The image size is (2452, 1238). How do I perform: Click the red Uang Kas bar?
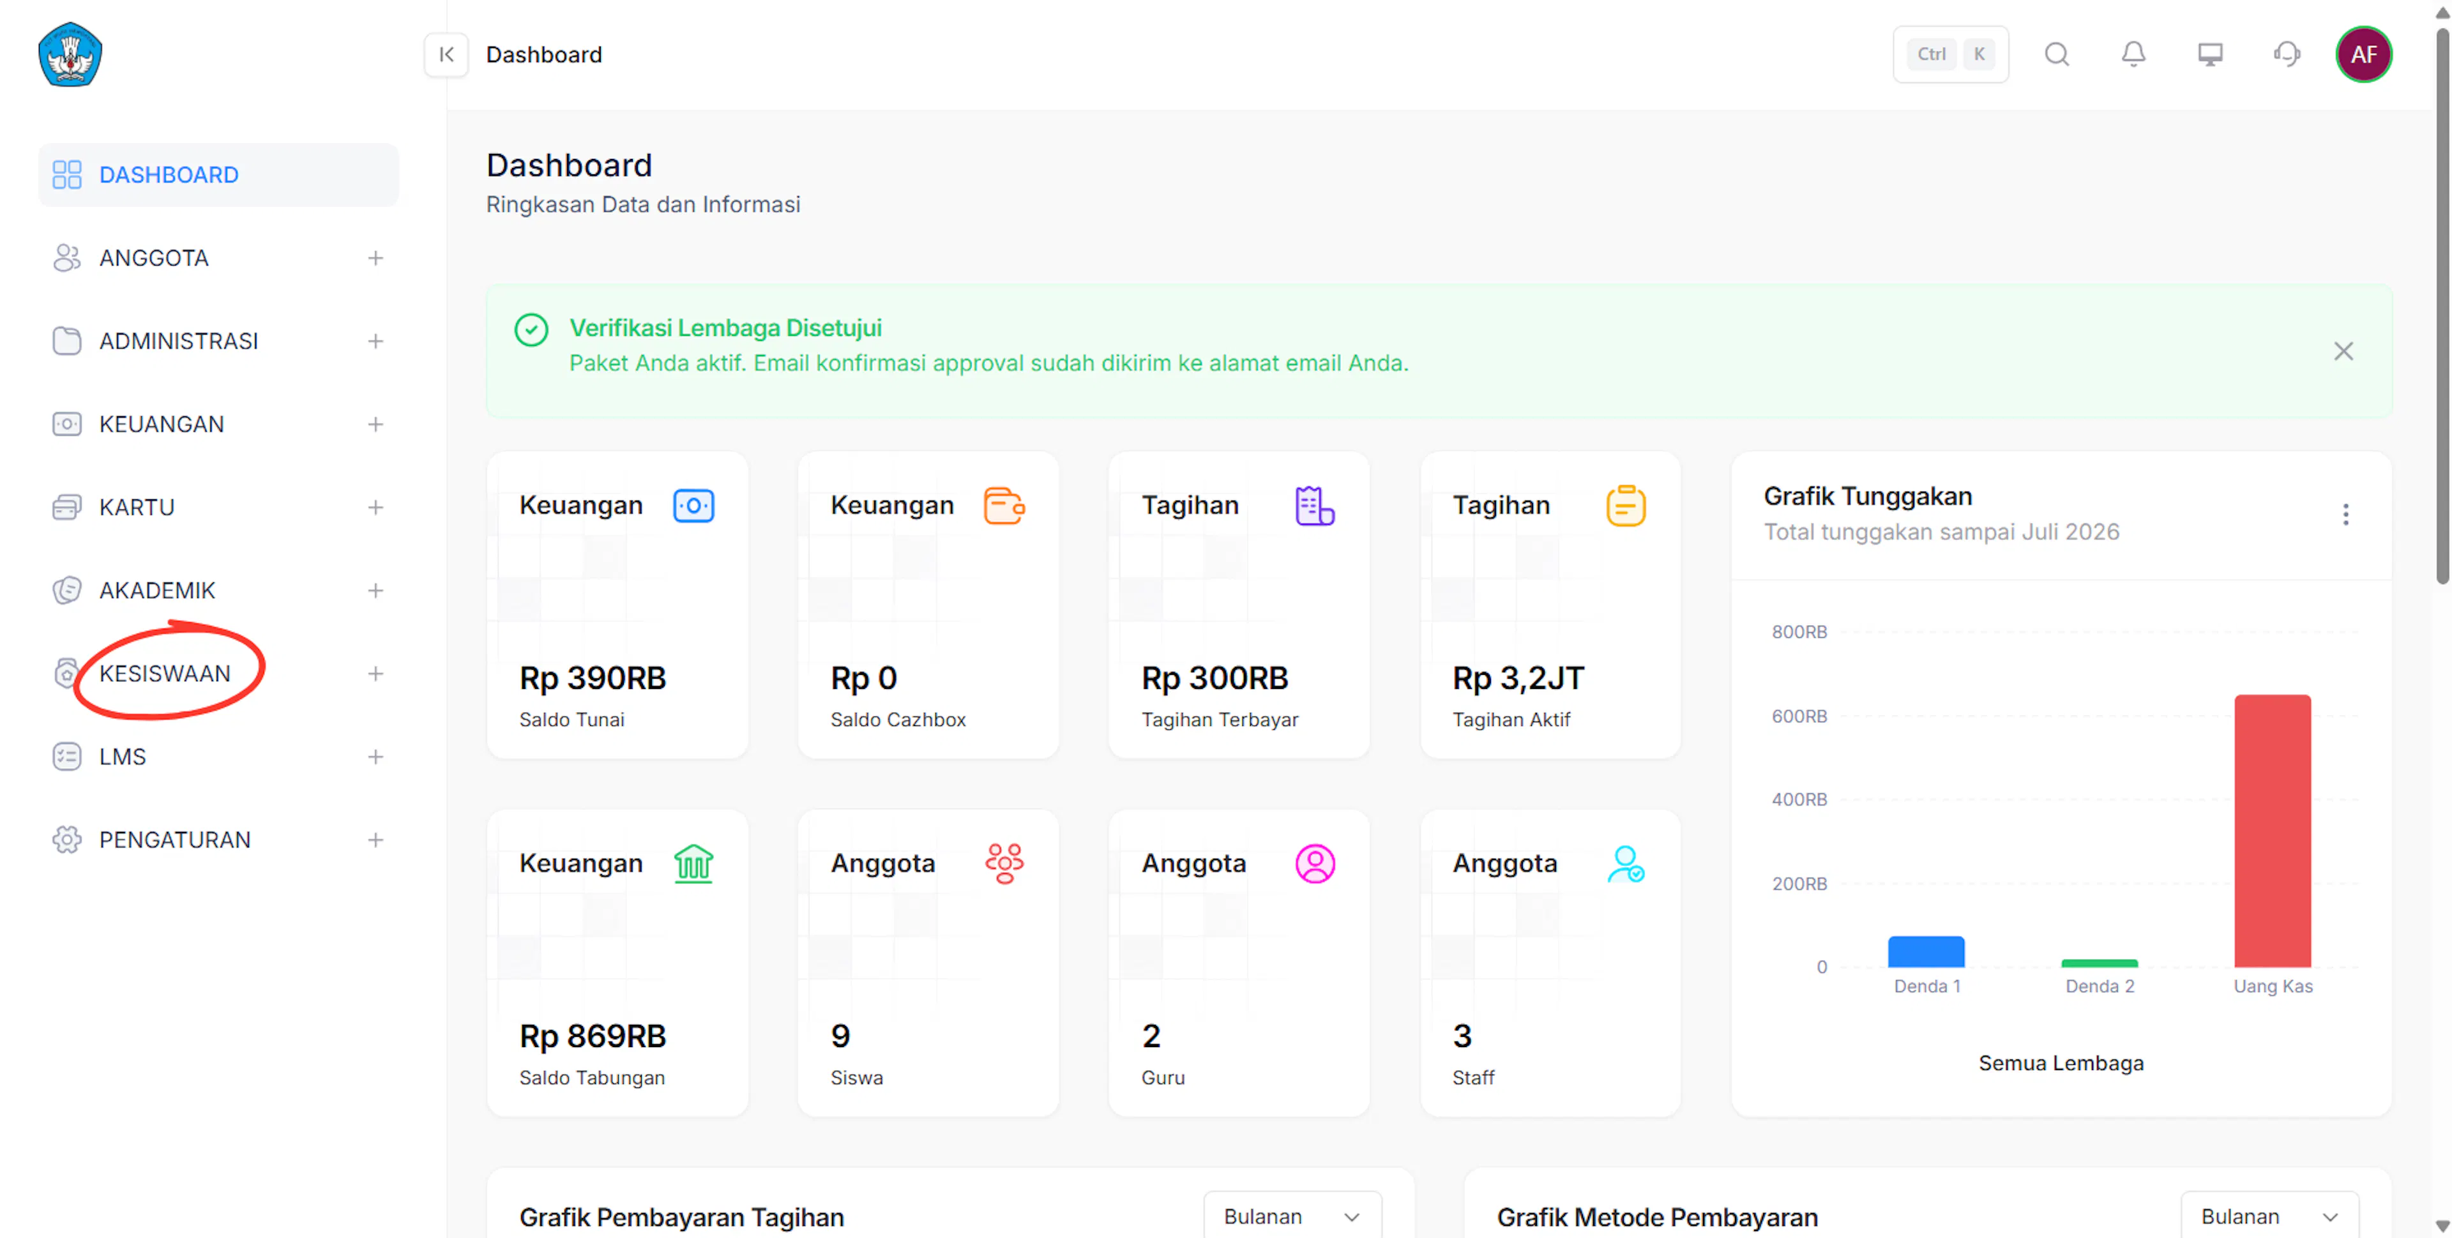tap(2272, 831)
